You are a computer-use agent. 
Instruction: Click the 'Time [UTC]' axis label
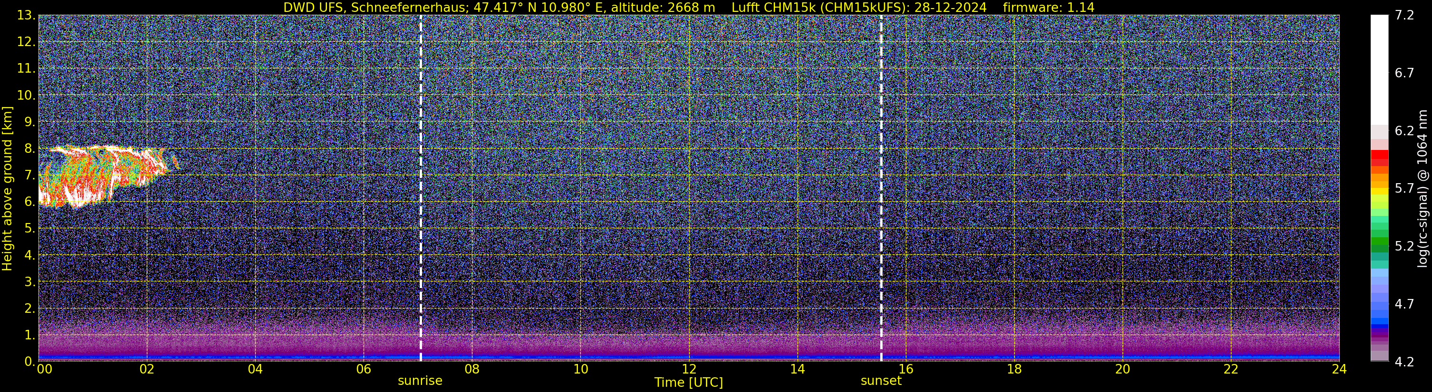[688, 382]
